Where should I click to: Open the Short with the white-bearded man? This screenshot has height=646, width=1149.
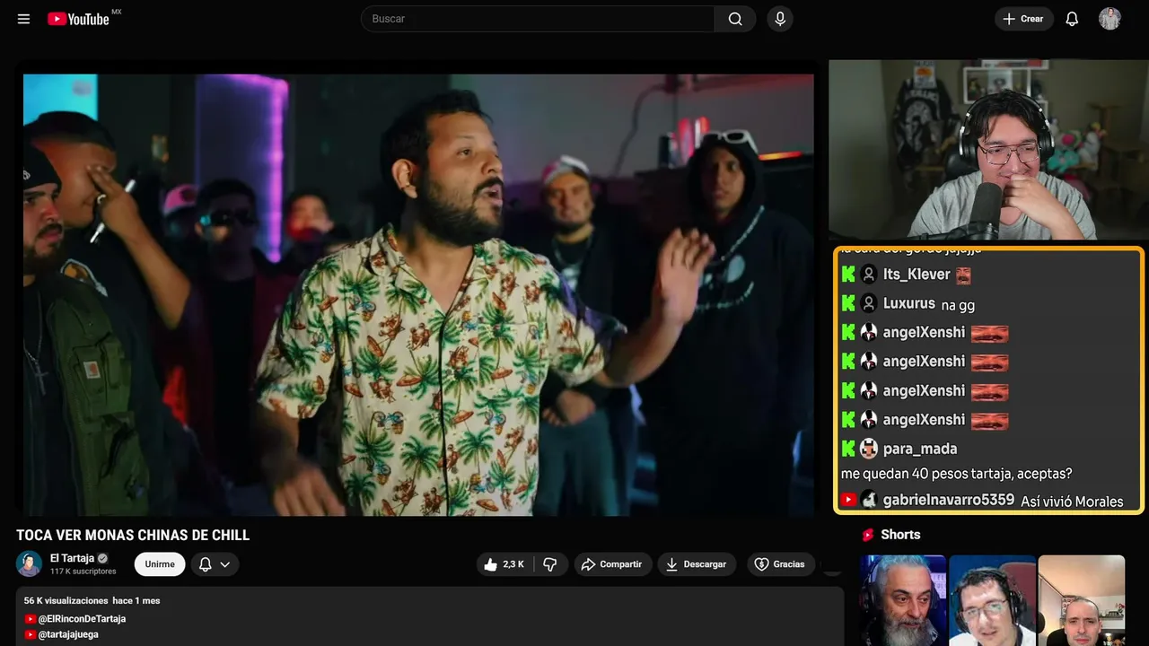coord(903,600)
